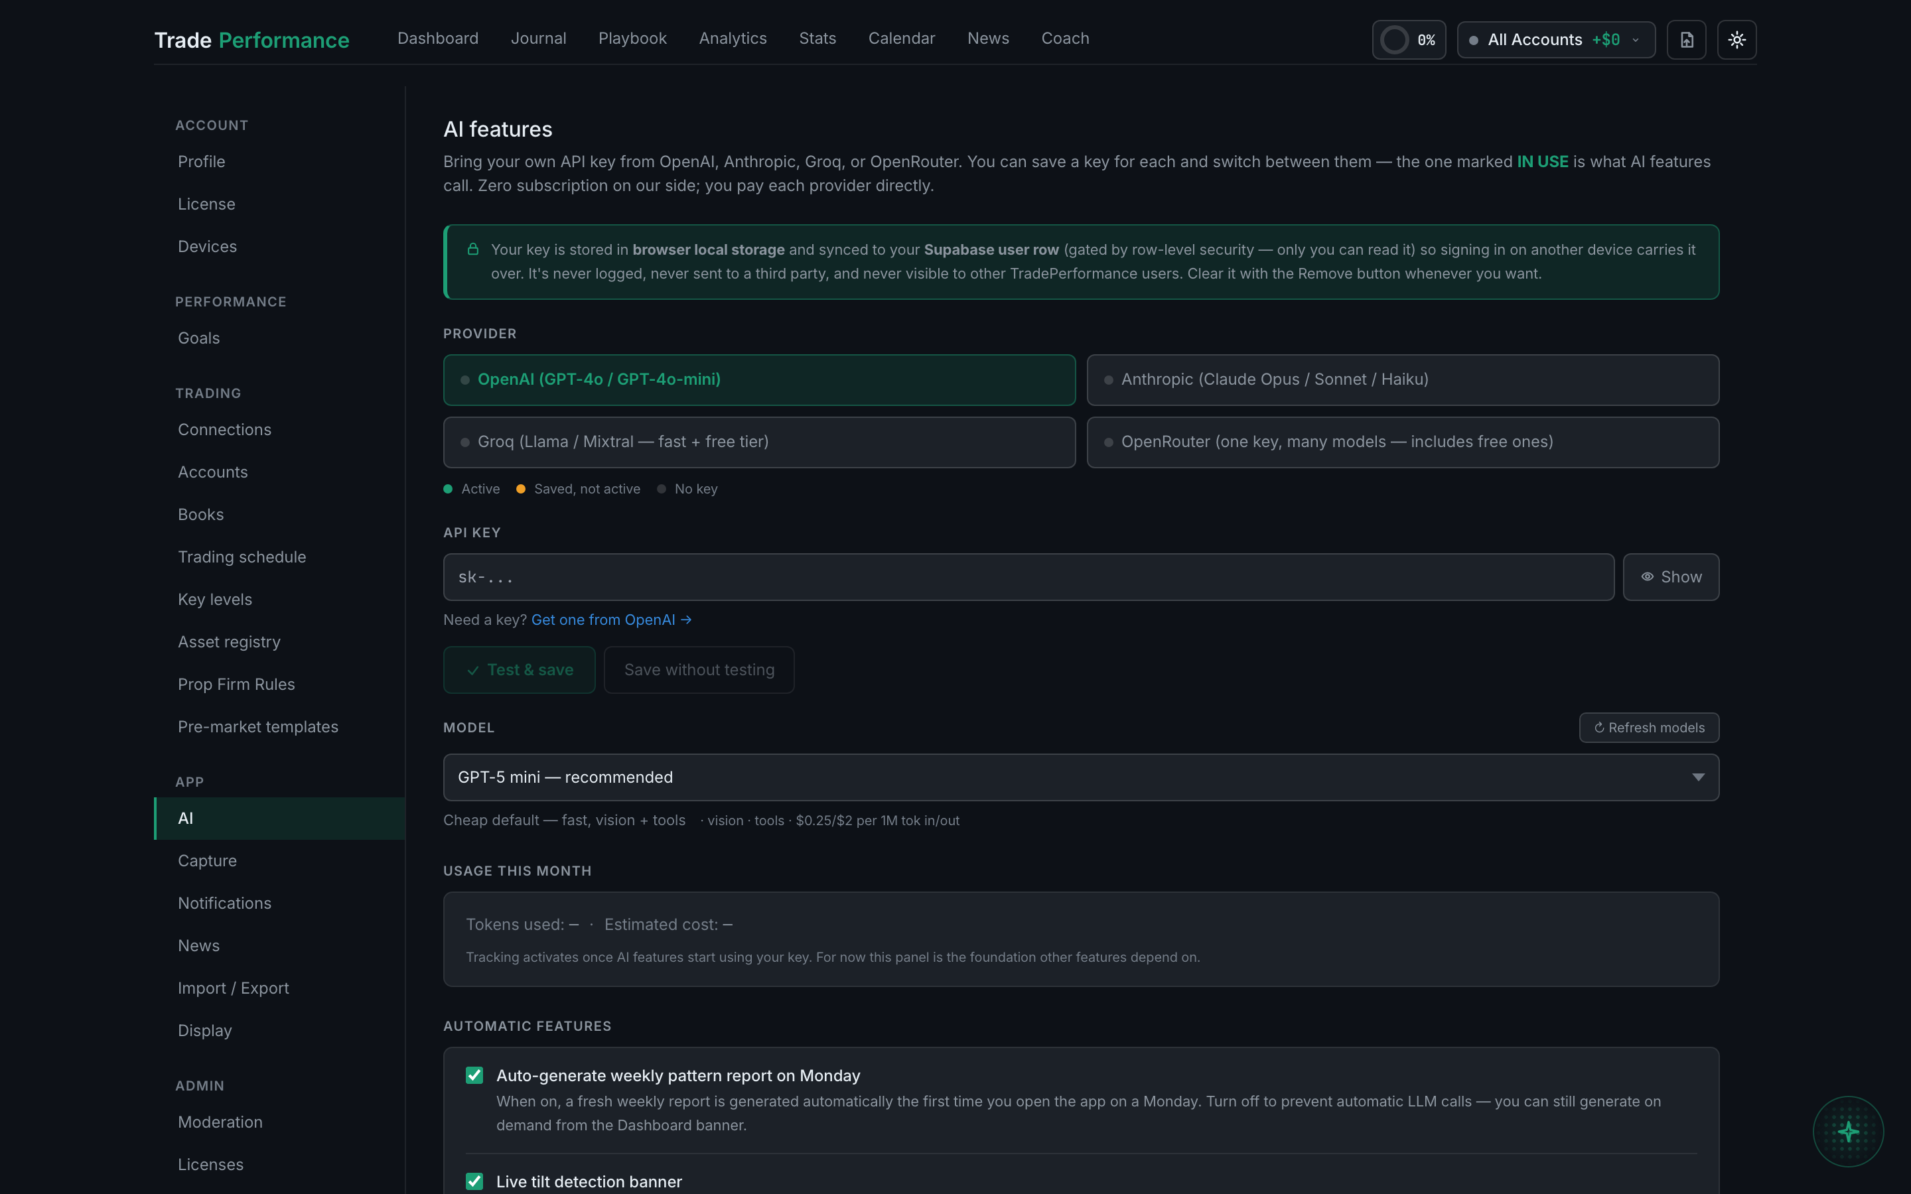1911x1194 pixels.
Task: Open License settings in sidebar
Action: (x=280, y=204)
